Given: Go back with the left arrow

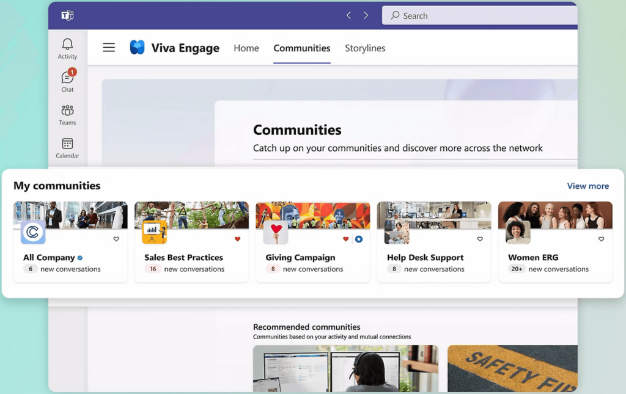Looking at the screenshot, I should [348, 15].
